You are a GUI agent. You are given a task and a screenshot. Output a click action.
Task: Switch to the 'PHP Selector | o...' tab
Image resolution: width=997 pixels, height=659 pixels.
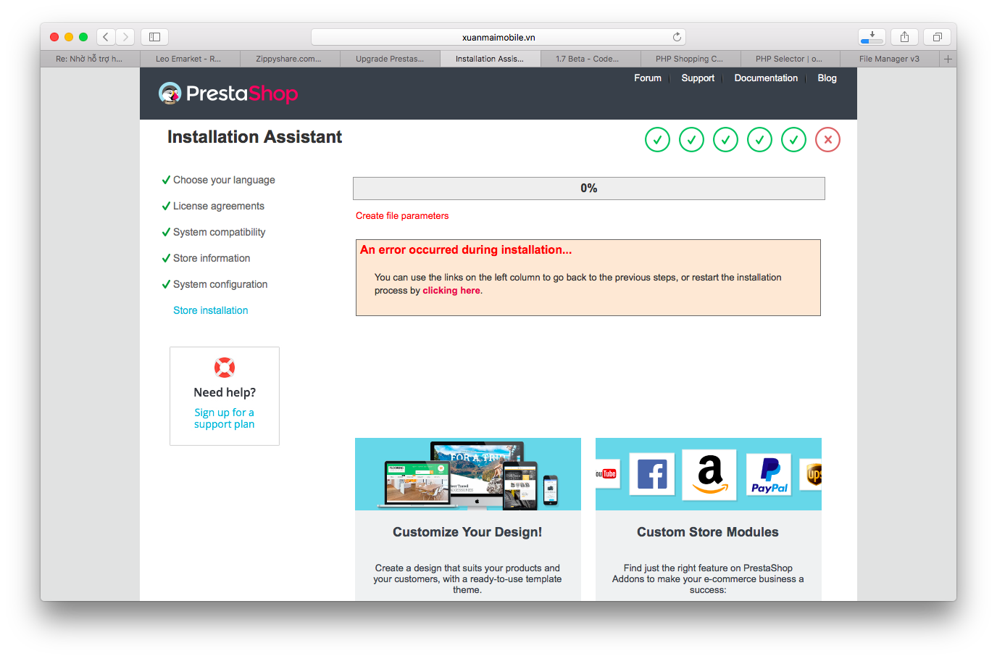pos(790,59)
